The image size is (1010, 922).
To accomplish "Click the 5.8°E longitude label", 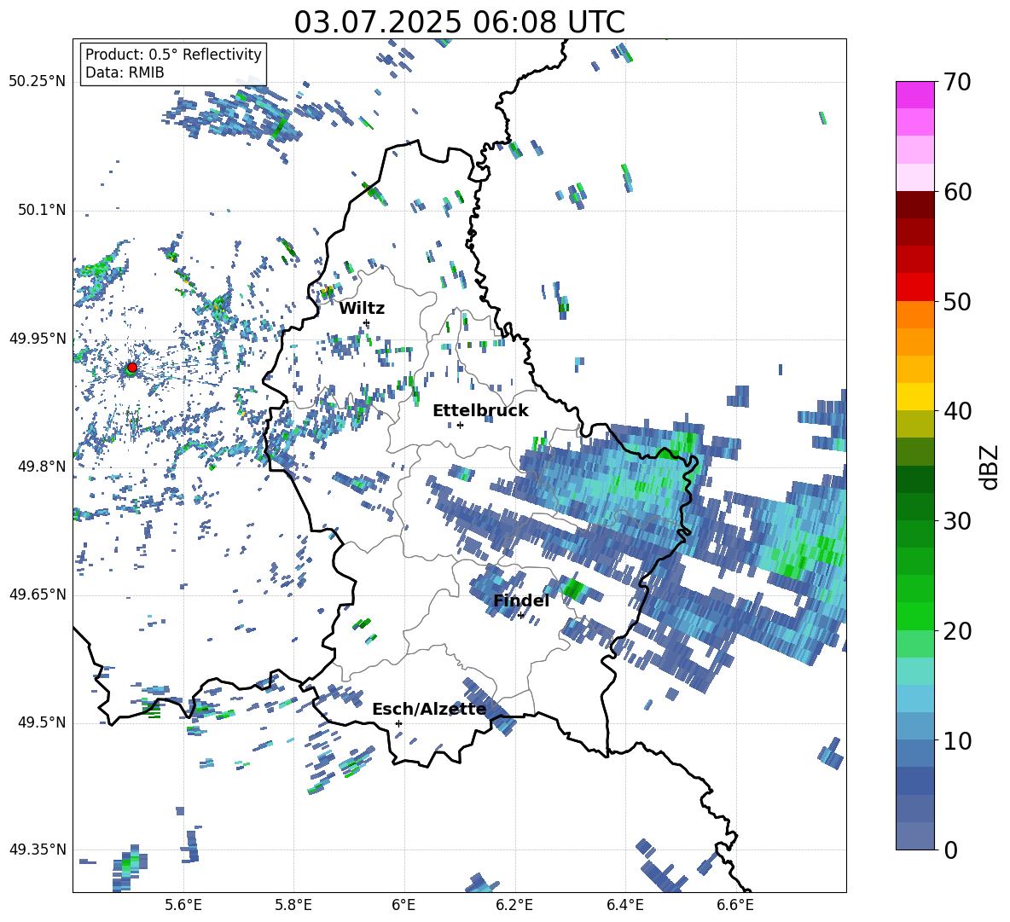I will click(293, 905).
